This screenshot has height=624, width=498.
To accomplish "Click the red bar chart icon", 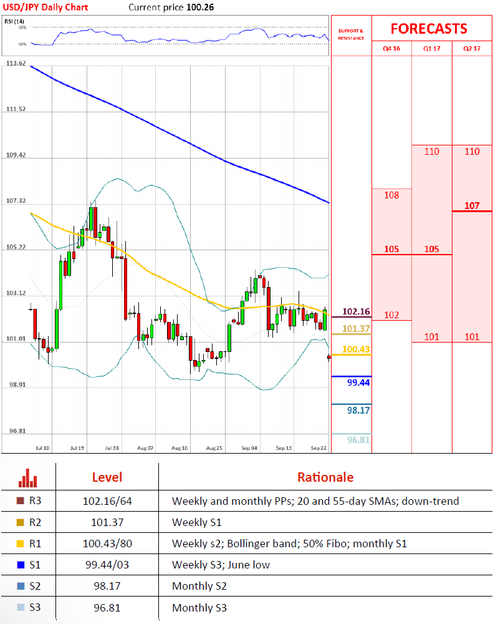I will click(x=28, y=477).
